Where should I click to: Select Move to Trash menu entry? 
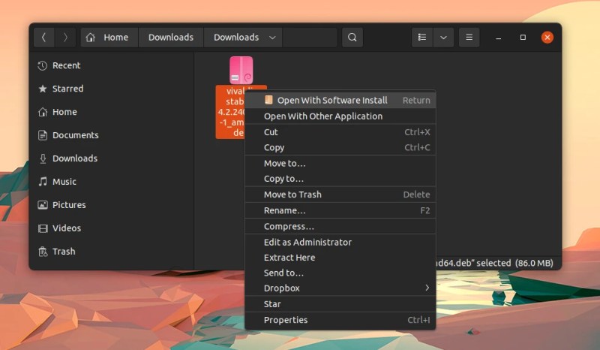[292, 195]
